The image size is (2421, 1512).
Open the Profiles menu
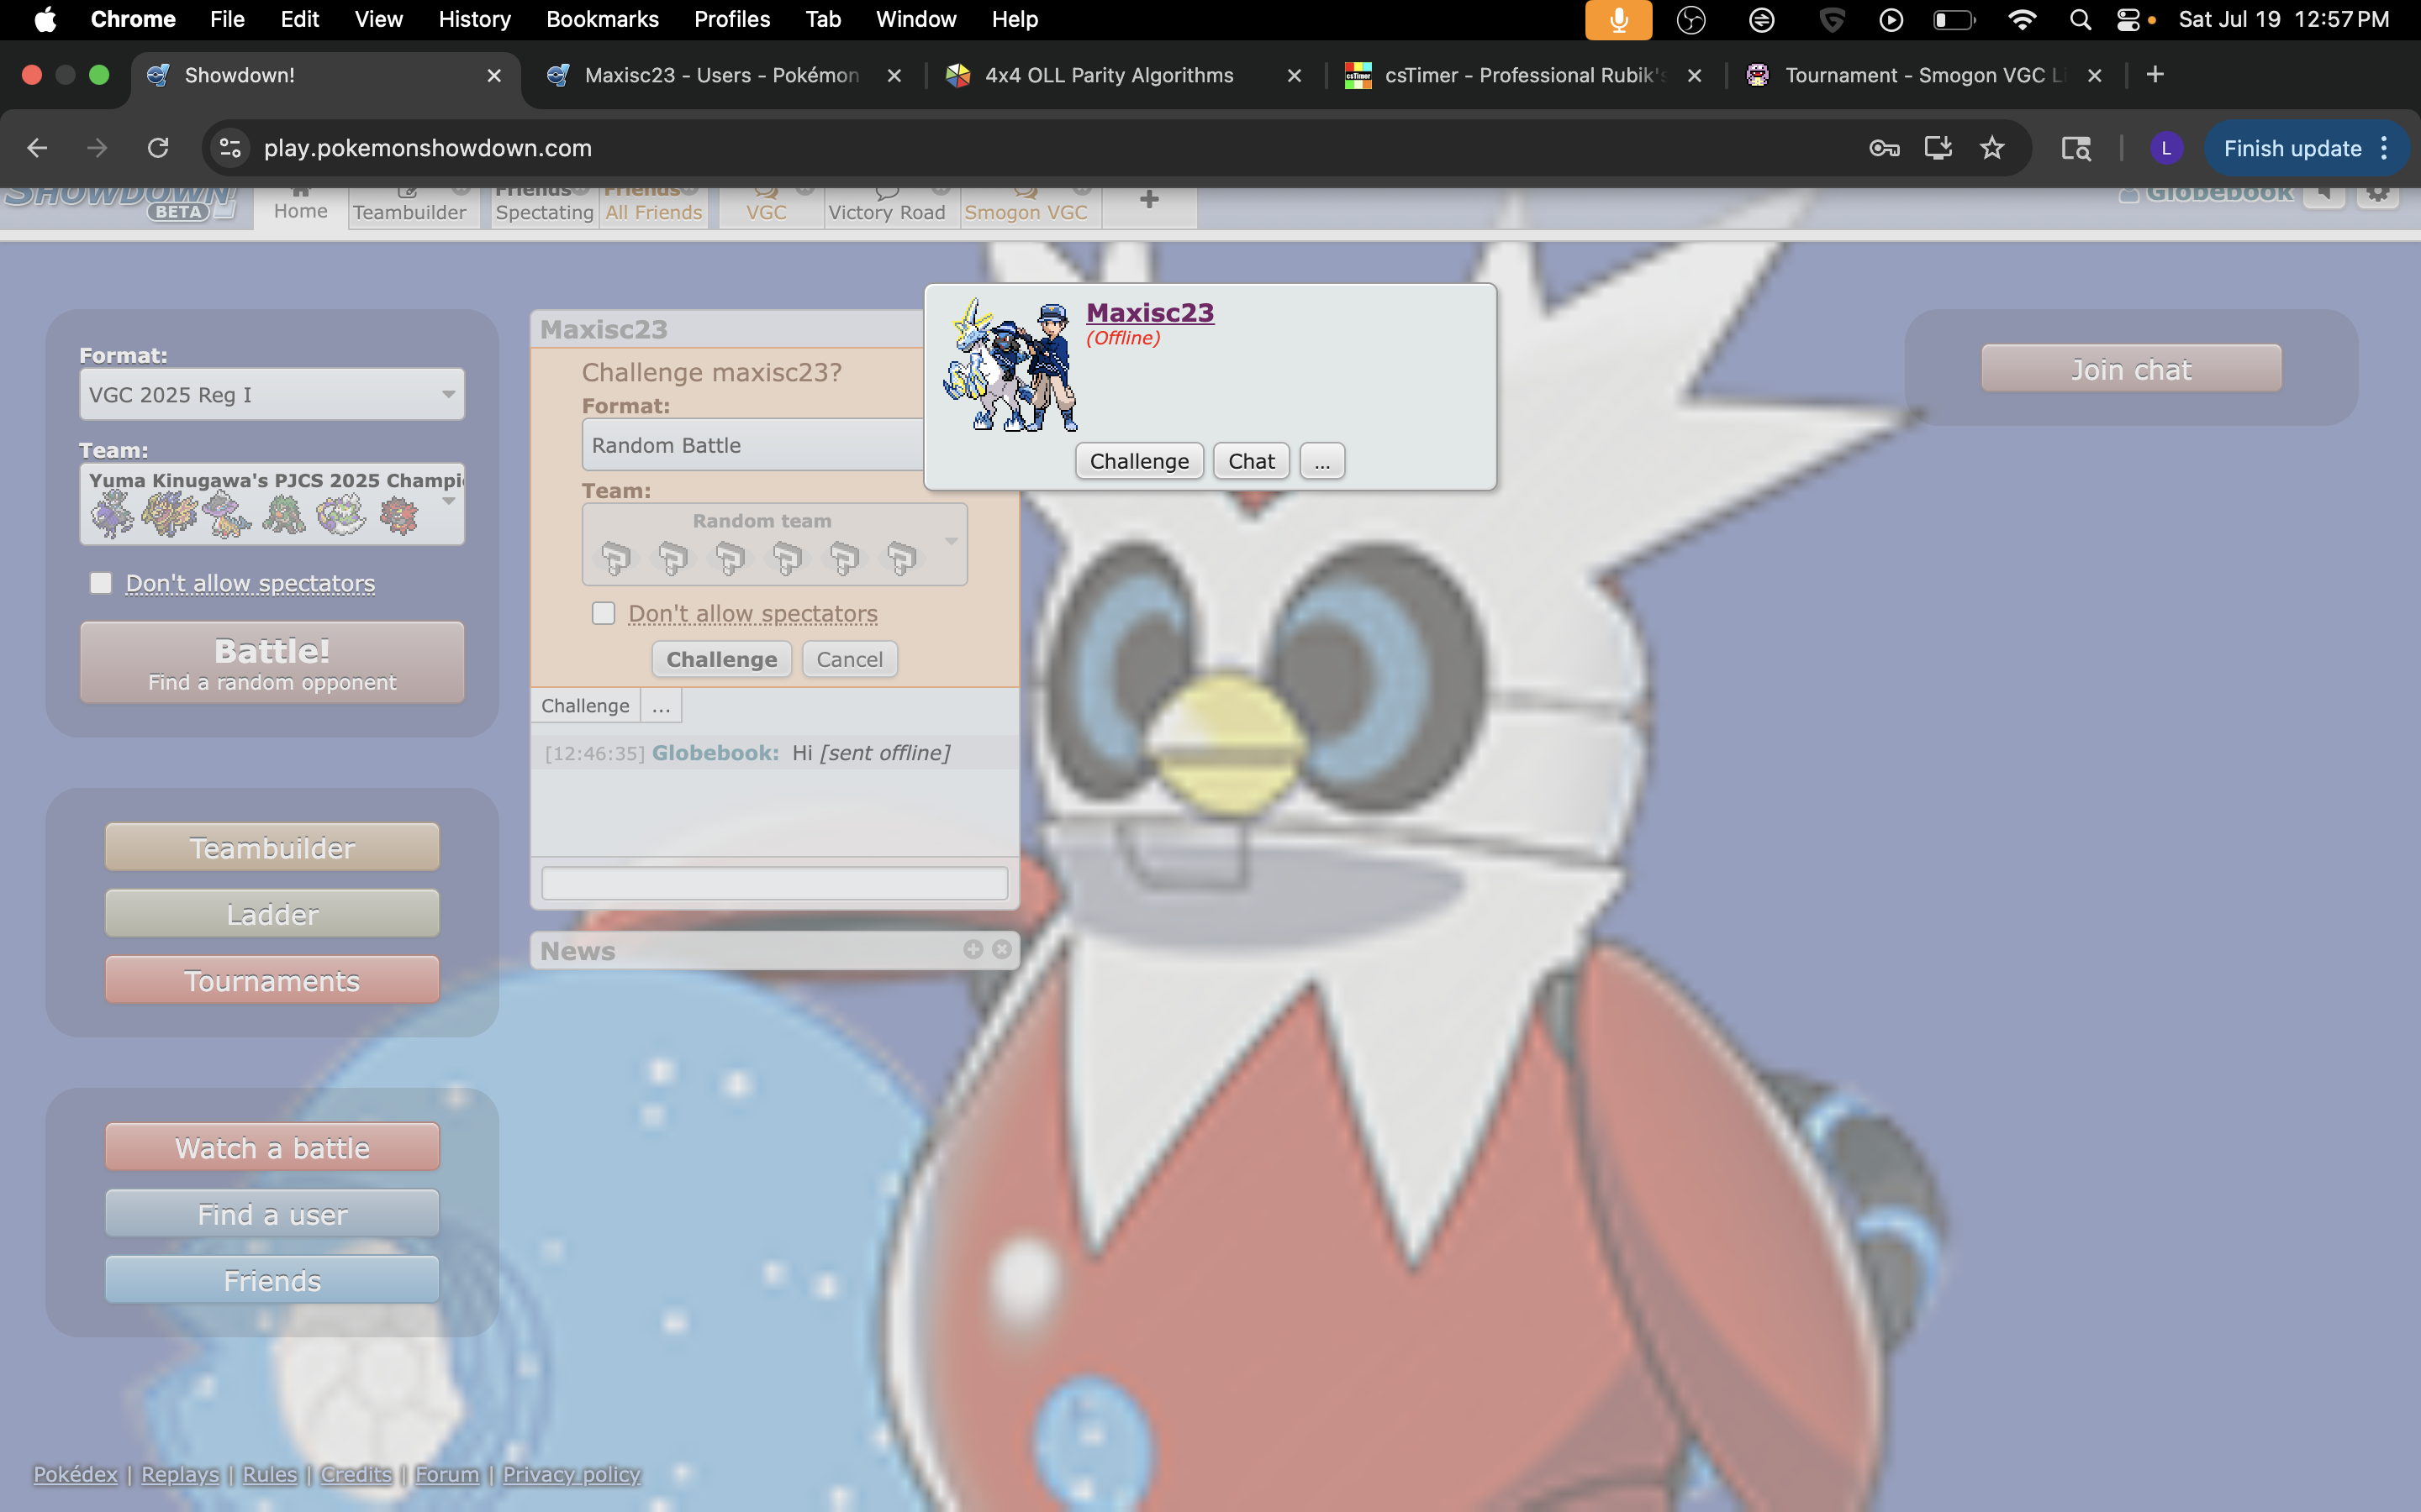click(731, 20)
